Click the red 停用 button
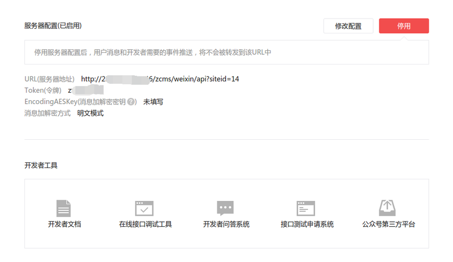This screenshot has width=453, height=262. 403,26
